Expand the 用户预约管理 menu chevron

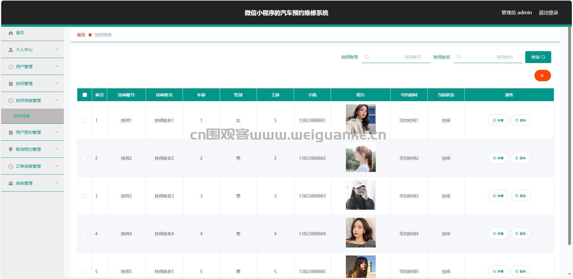pos(57,132)
